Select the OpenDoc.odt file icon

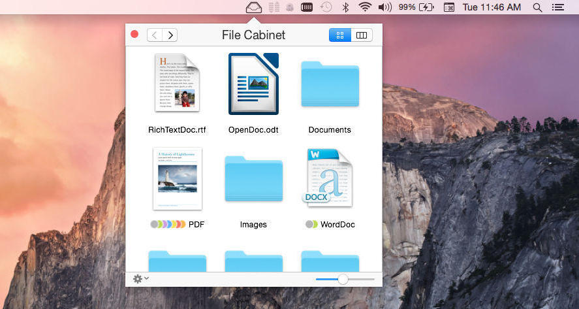253,84
